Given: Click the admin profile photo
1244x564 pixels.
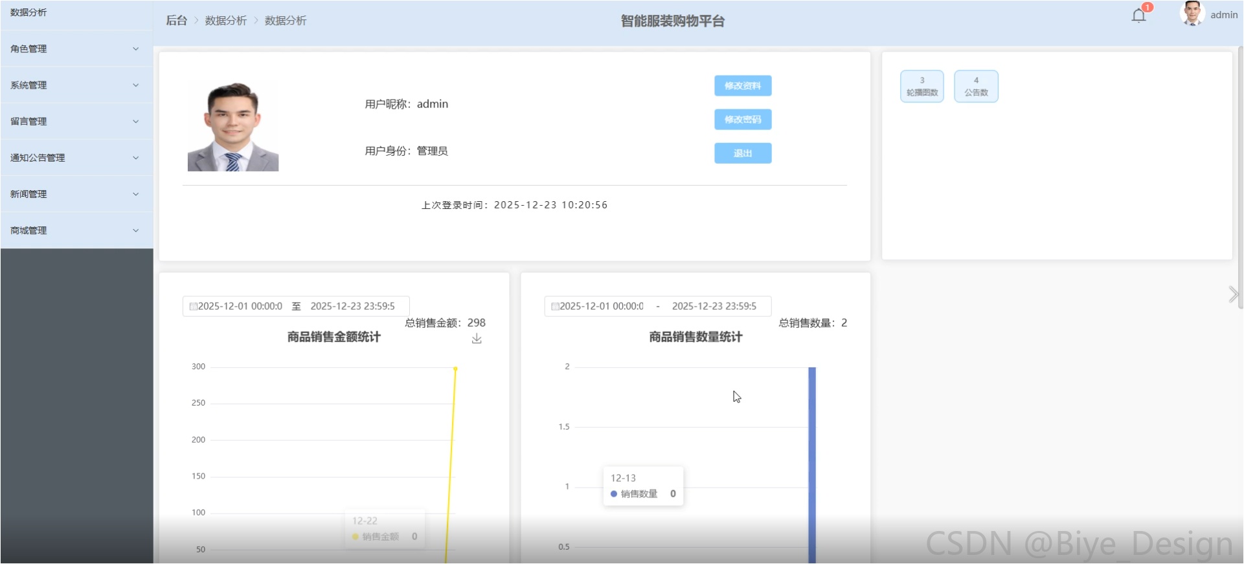Looking at the screenshot, I should [x=233, y=126].
